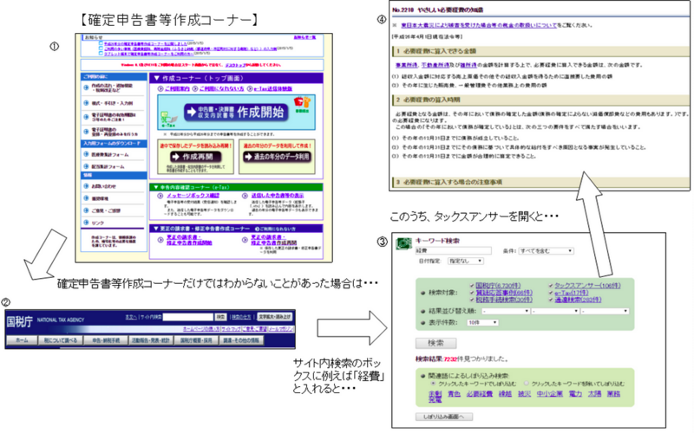The image size is (694, 433).
Task: Uncheck the 通達検索 checkbox
Action: (551, 300)
